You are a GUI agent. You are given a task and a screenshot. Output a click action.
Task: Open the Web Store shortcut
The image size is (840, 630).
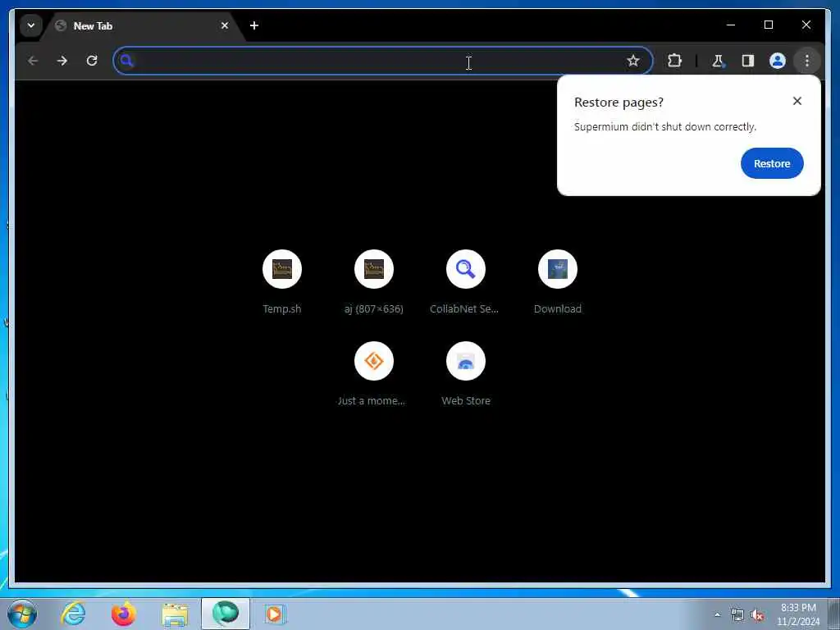pyautogui.click(x=466, y=373)
